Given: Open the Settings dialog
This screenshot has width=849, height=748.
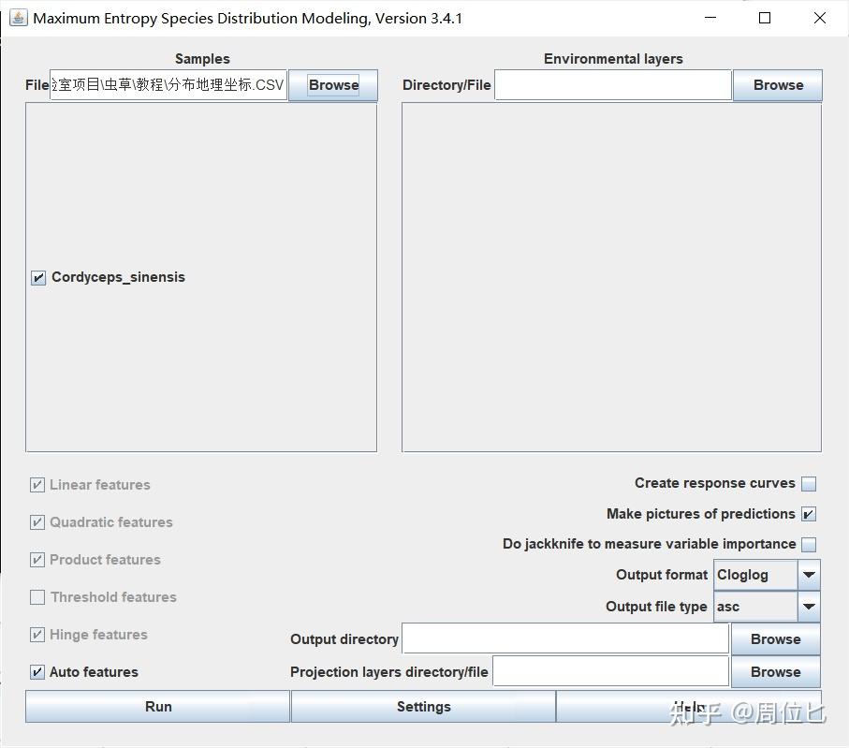Looking at the screenshot, I should pyautogui.click(x=423, y=706).
